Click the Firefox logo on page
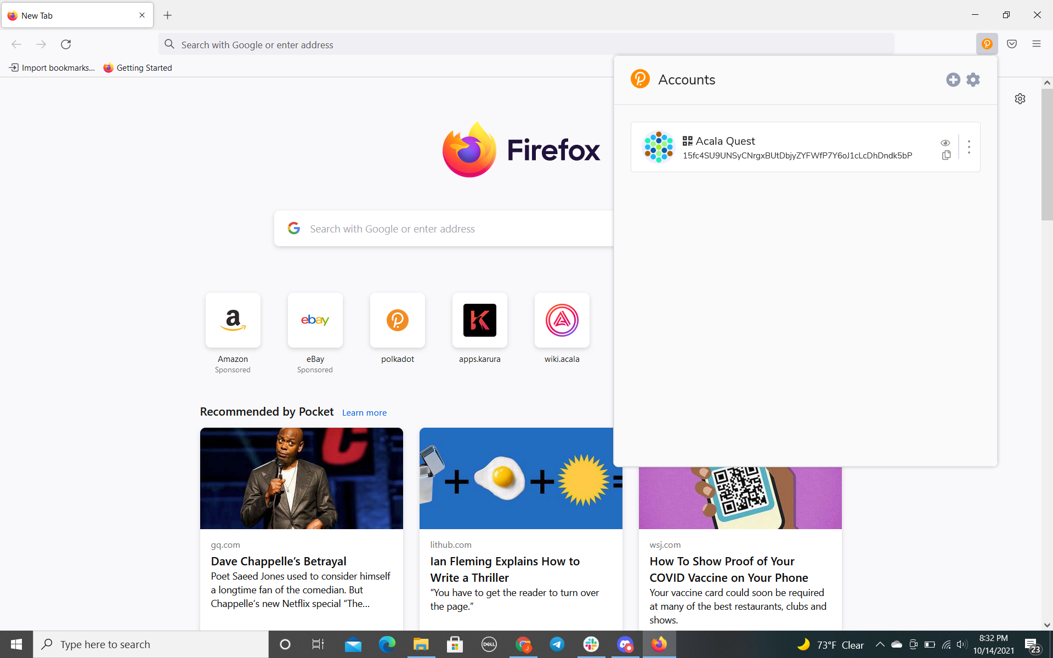The width and height of the screenshot is (1053, 658). tap(521, 150)
